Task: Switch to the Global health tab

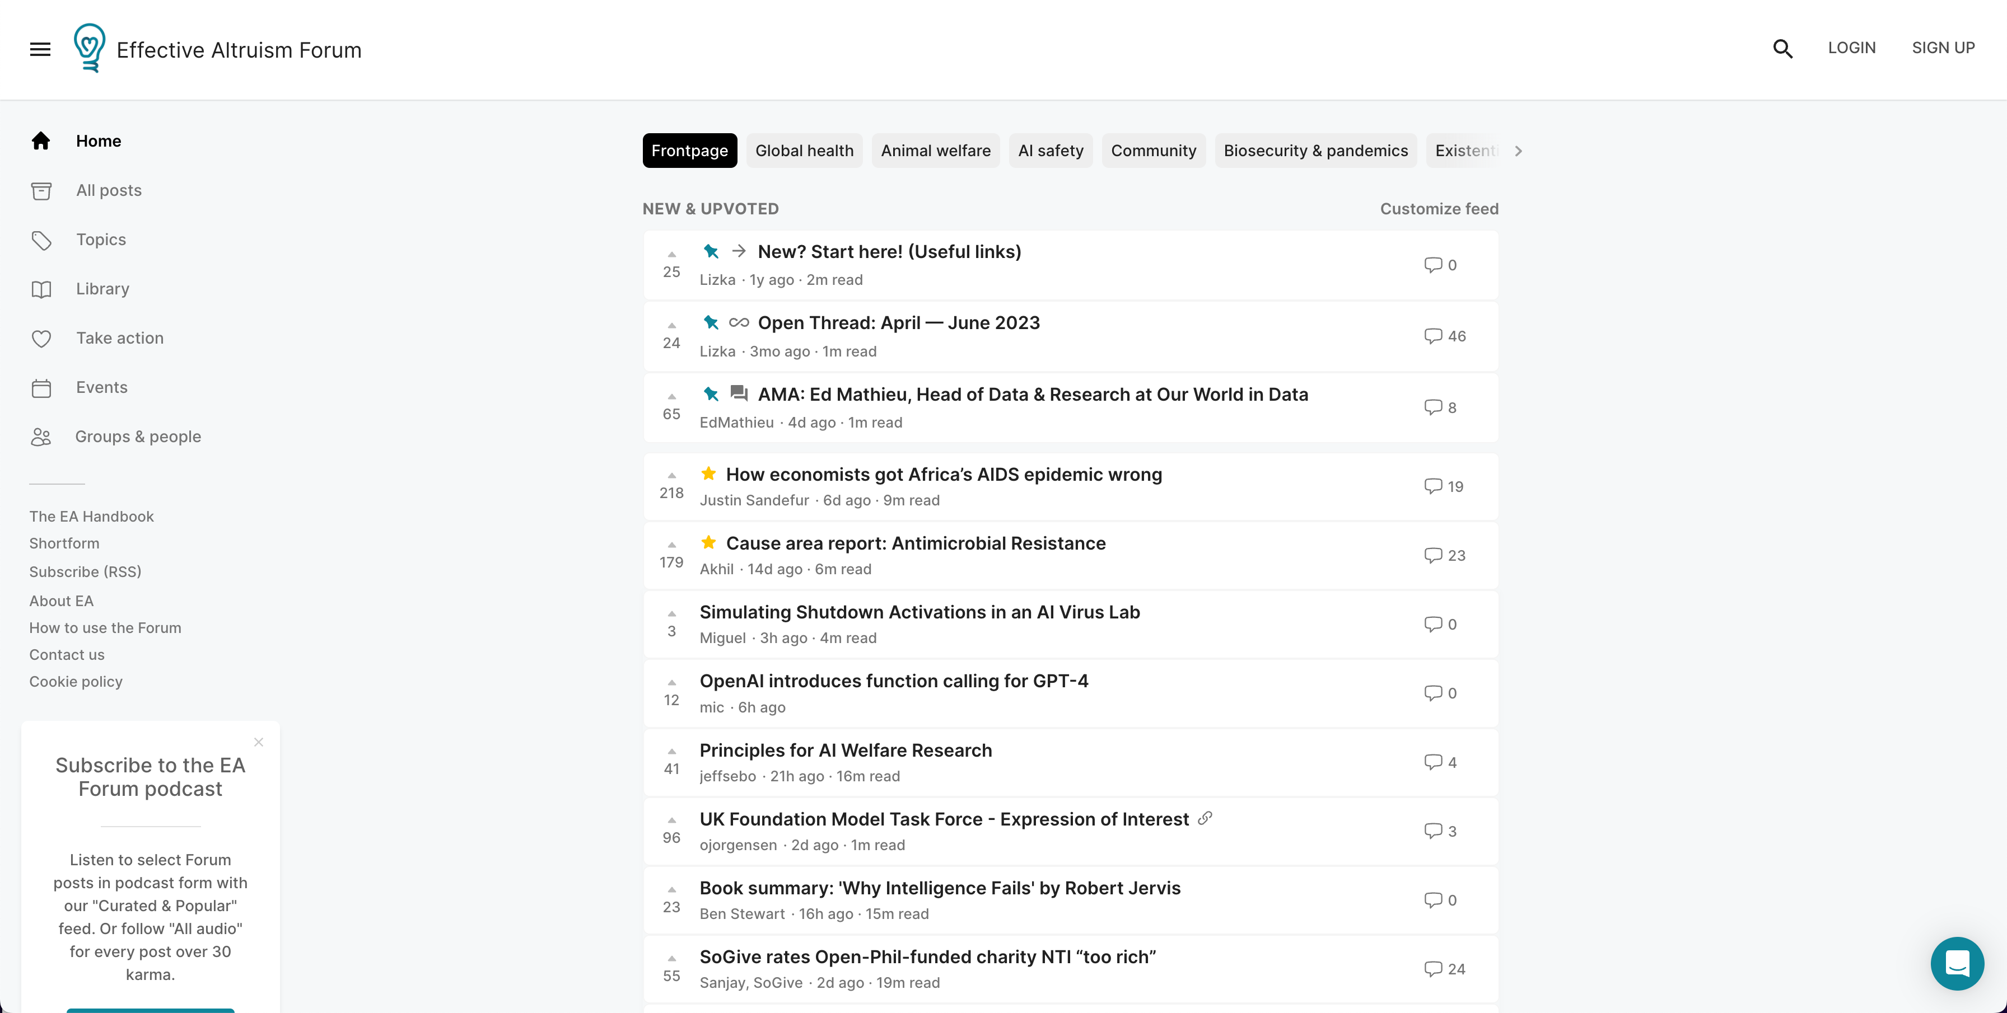Action: [804, 151]
